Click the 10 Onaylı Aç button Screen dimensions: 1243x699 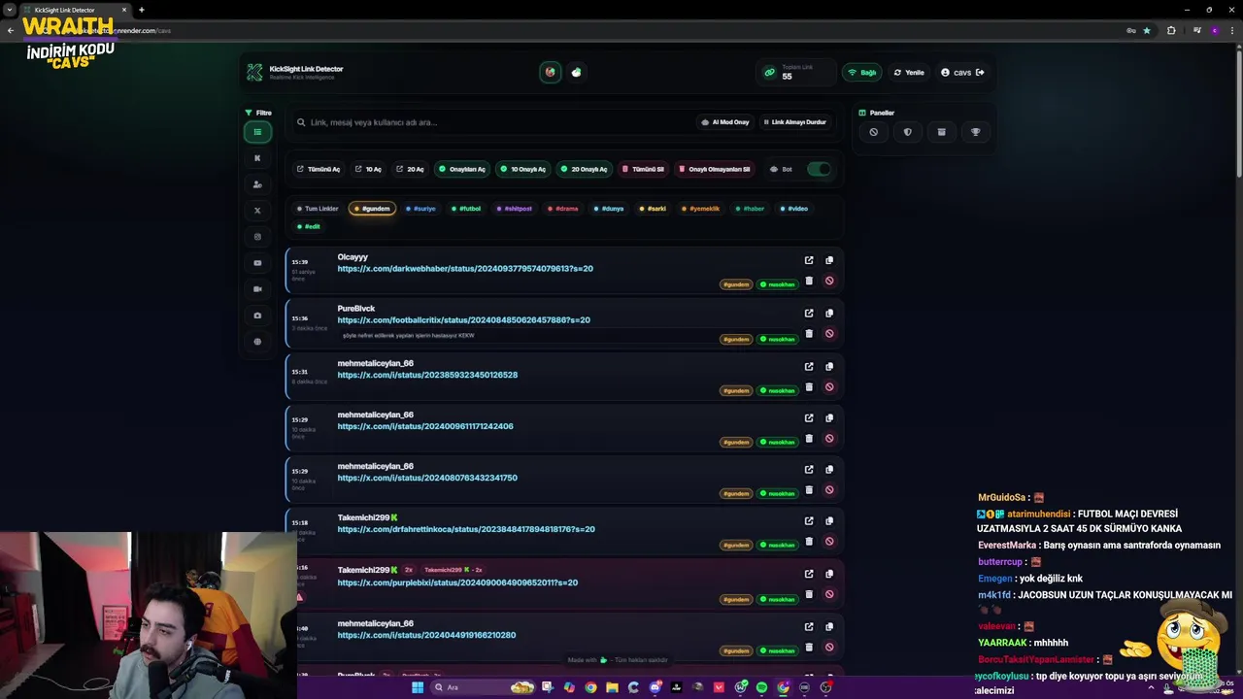[x=522, y=169]
